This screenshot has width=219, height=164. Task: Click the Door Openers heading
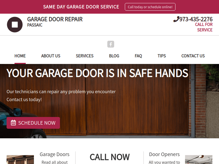(164, 154)
